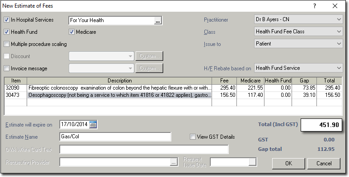Tick the Invoice message checkbox
Viewport: 349px width, 177px height.
click(x=6, y=68)
